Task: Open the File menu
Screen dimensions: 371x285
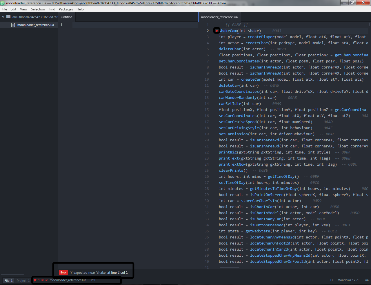Action: (4, 9)
